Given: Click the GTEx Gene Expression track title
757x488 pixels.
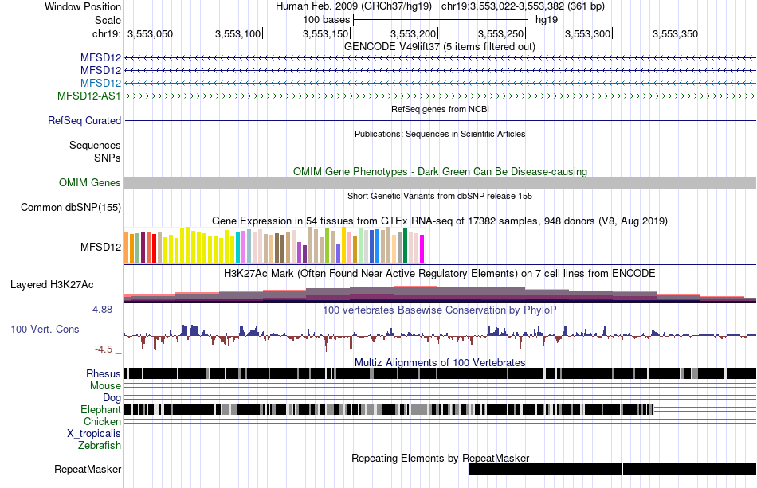Looking at the screenshot, I should tap(440, 221).
